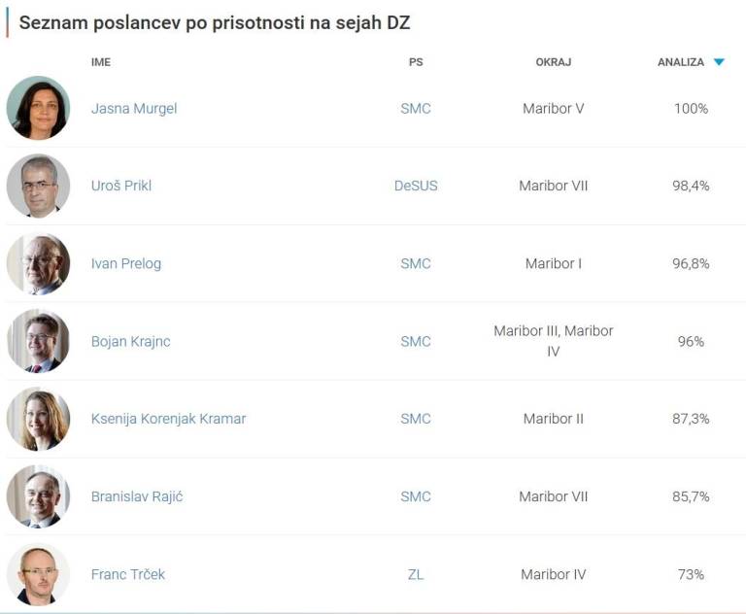Open the DeSUS party group link
The height and width of the screenshot is (614, 746).
coord(416,186)
